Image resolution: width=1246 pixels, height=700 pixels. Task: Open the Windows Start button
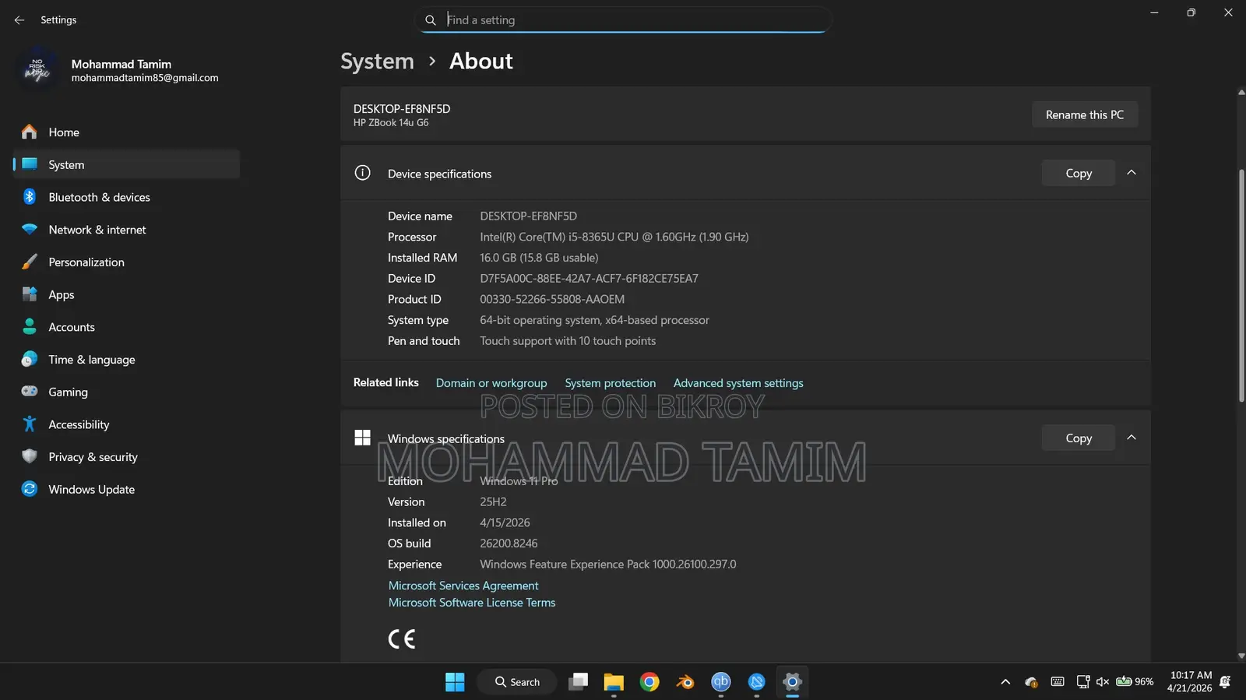(455, 682)
